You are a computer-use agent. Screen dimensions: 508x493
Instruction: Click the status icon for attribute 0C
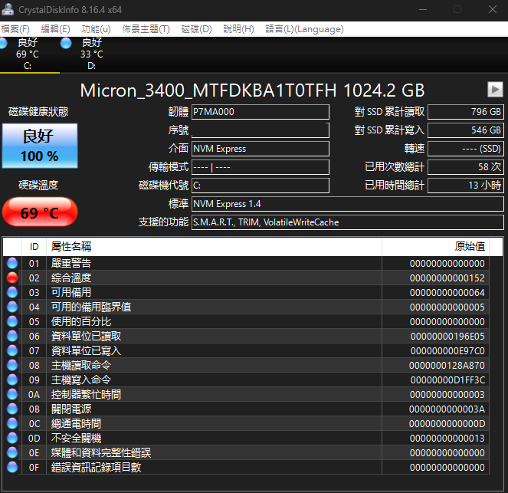pyautogui.click(x=12, y=424)
